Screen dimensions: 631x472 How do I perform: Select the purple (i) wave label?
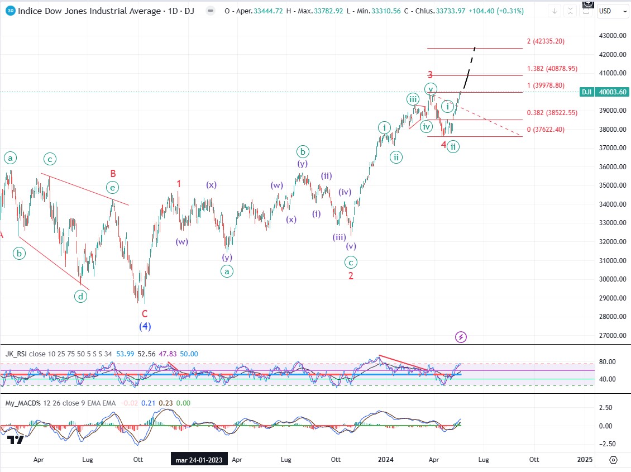317,214
